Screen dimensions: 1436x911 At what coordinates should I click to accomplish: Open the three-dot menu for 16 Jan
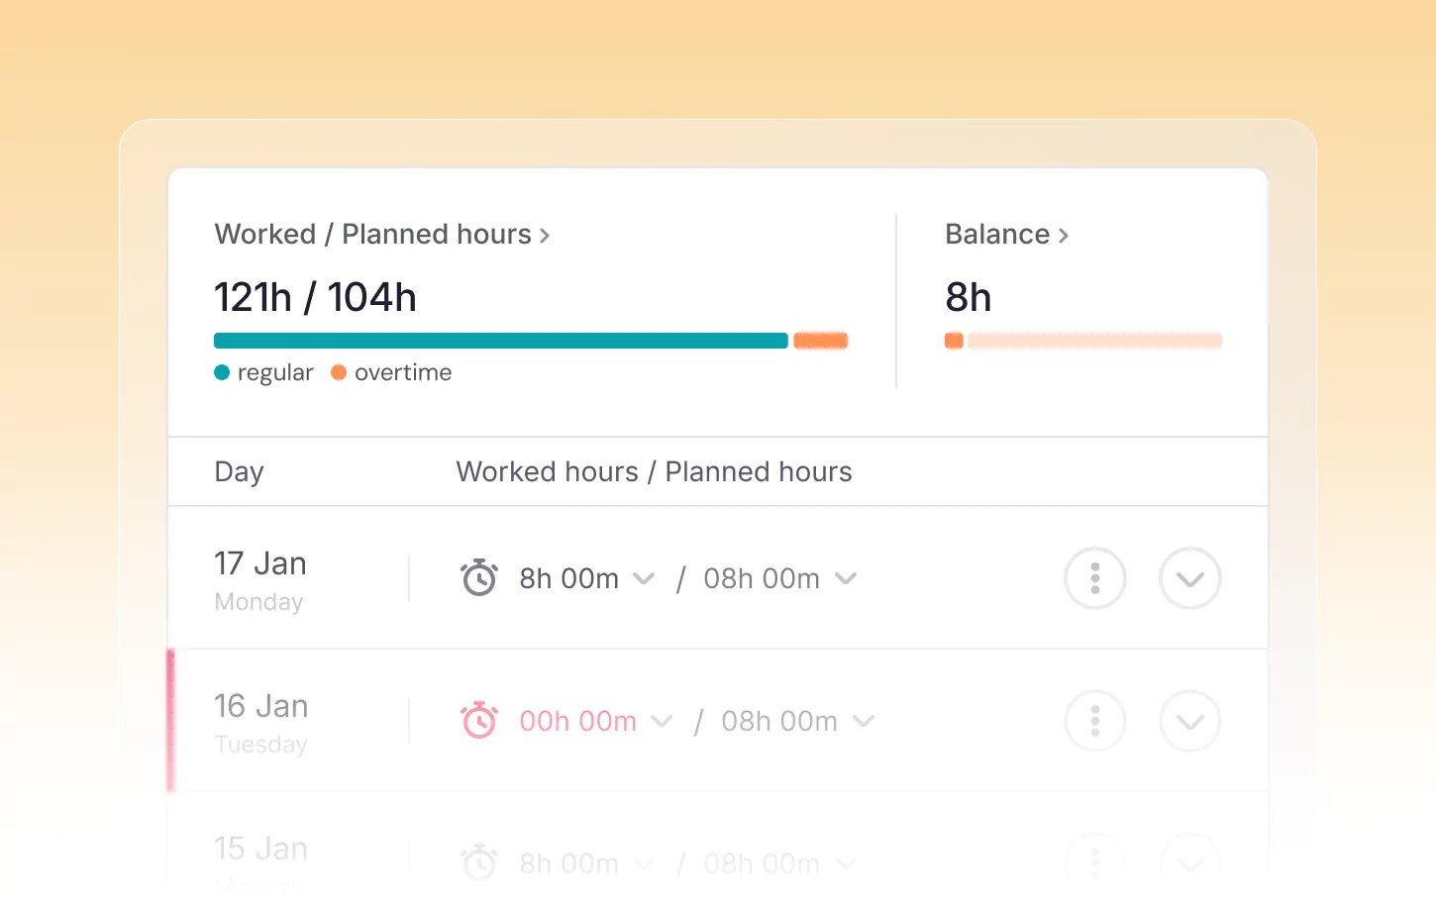click(x=1094, y=721)
